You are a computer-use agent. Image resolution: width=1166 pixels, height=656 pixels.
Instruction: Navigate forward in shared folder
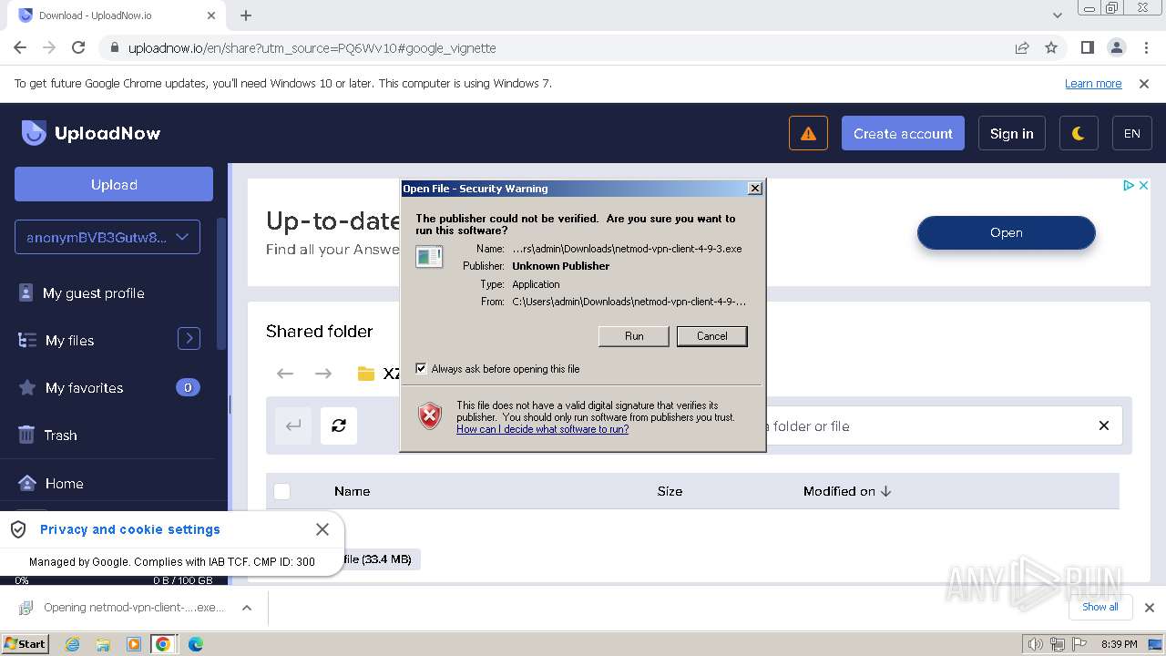(x=323, y=374)
